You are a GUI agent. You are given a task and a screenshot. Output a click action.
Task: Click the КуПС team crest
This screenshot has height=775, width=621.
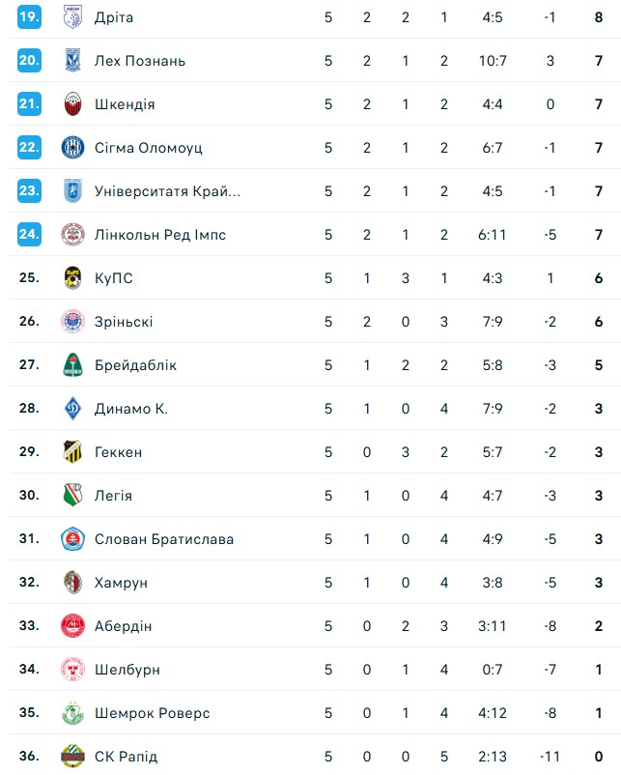[72, 278]
